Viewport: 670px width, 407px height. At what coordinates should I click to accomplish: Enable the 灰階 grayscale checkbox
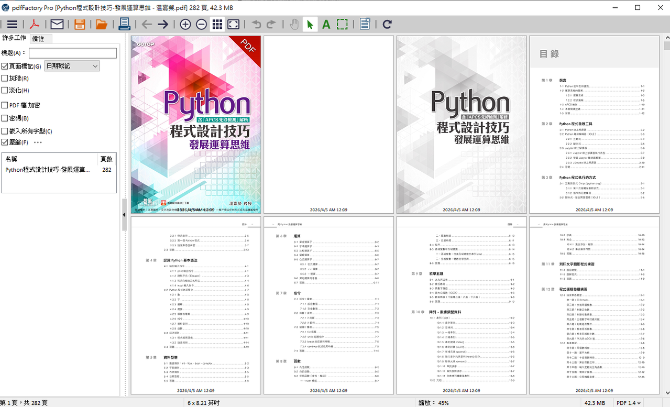coord(5,79)
